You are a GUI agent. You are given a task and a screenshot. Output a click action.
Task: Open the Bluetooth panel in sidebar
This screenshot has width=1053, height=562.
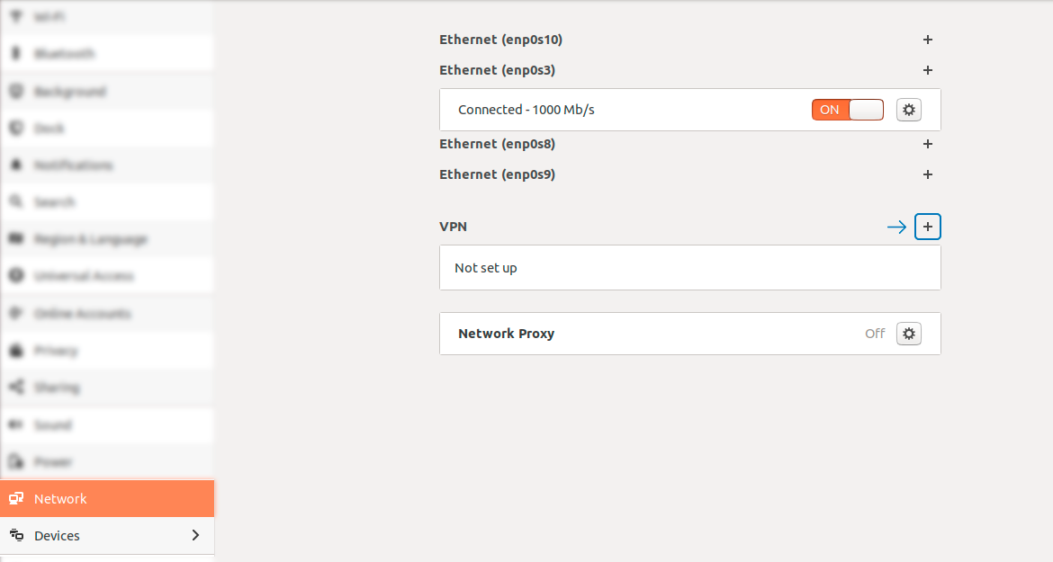coord(107,54)
